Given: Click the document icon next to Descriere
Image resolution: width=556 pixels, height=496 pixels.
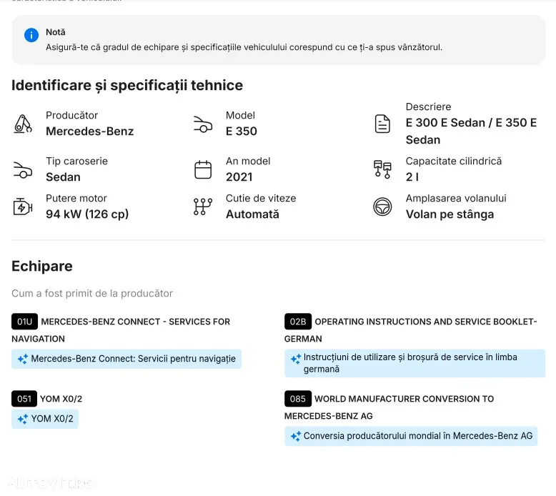Looking at the screenshot, I should tap(382, 124).
